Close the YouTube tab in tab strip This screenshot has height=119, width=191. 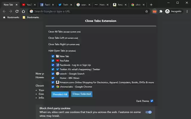pos(35,5)
